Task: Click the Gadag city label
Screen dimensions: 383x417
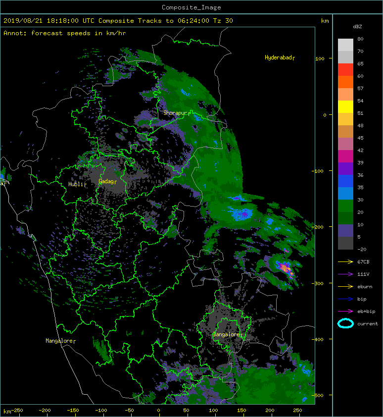Action: pyautogui.click(x=107, y=181)
